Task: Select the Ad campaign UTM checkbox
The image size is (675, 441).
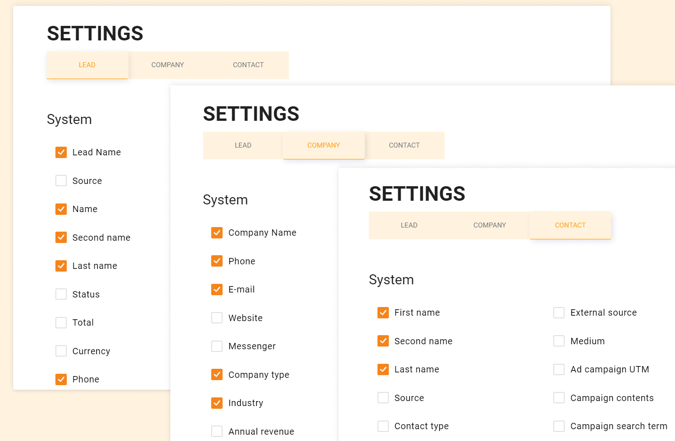Action: [x=559, y=369]
